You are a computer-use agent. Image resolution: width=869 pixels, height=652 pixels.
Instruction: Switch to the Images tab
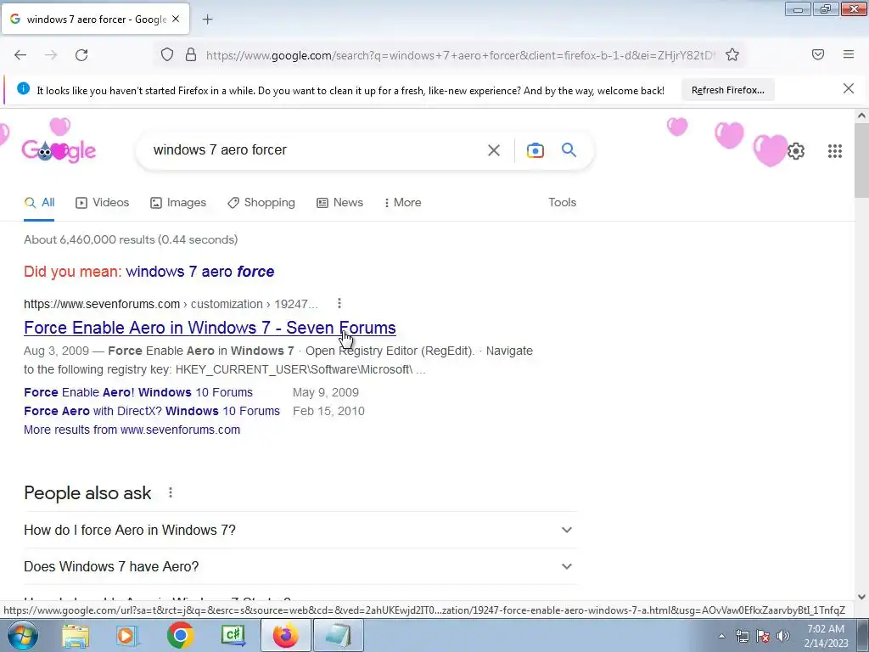coord(178,203)
